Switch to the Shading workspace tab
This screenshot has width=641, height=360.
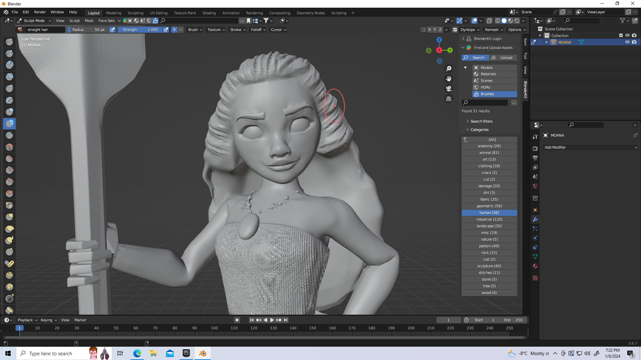coord(209,13)
